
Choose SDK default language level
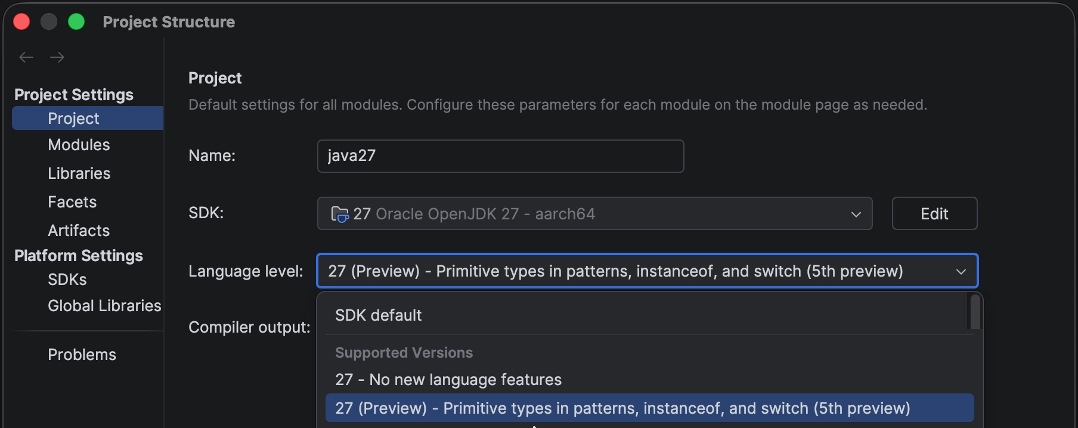click(x=646, y=315)
